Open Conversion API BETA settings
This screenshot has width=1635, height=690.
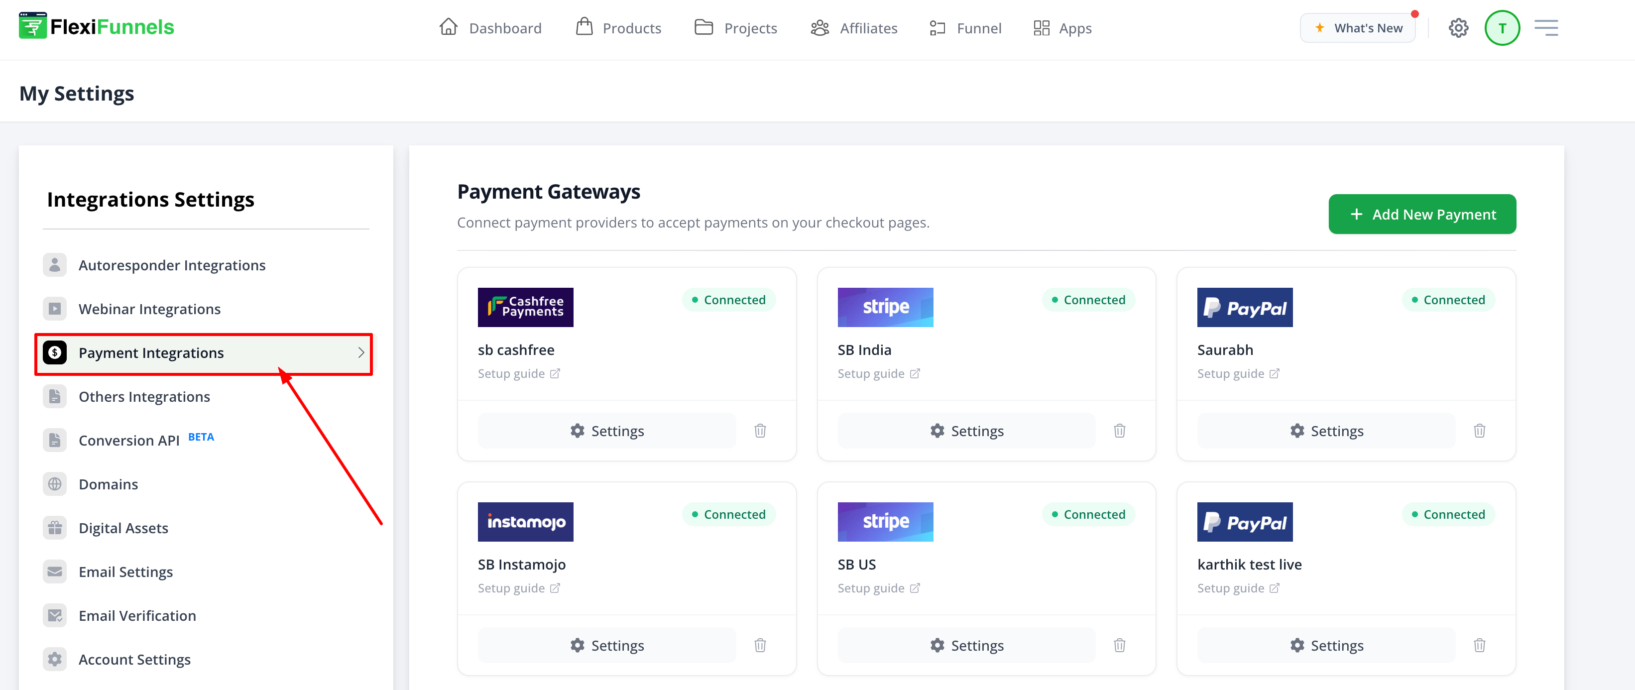[129, 441]
